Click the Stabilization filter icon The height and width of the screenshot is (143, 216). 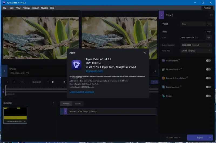163,61
